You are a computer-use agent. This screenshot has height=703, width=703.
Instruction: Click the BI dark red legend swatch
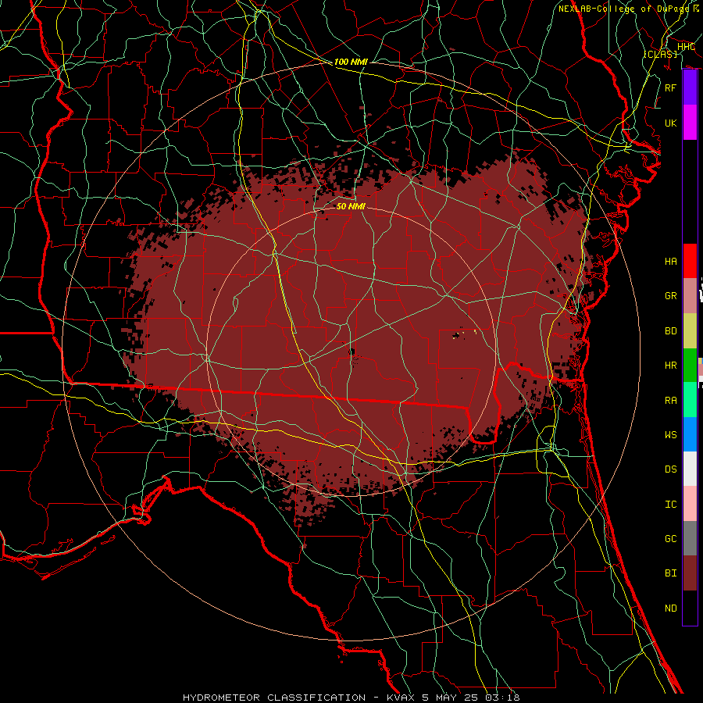tap(690, 573)
